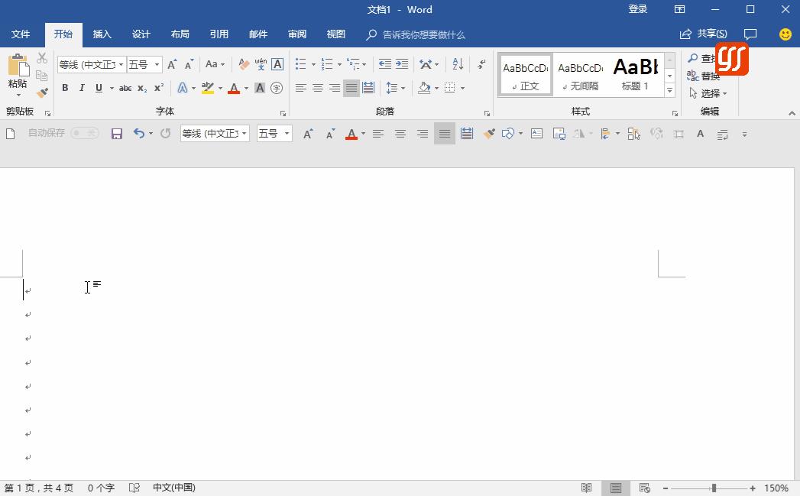Click the Sort A-Z icon
The width and height of the screenshot is (800, 496).
[458, 64]
